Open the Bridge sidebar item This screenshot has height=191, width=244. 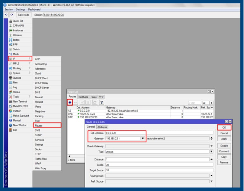click(20, 40)
